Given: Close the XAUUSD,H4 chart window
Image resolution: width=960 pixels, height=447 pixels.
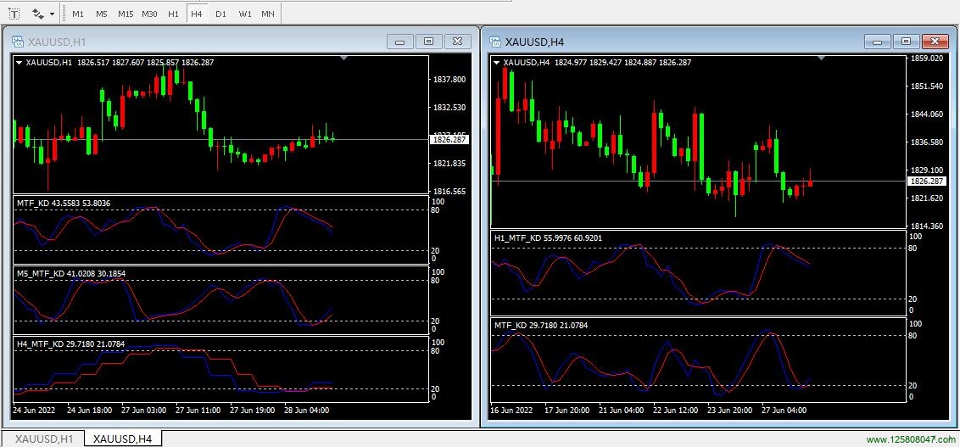Looking at the screenshot, I should pos(935,42).
